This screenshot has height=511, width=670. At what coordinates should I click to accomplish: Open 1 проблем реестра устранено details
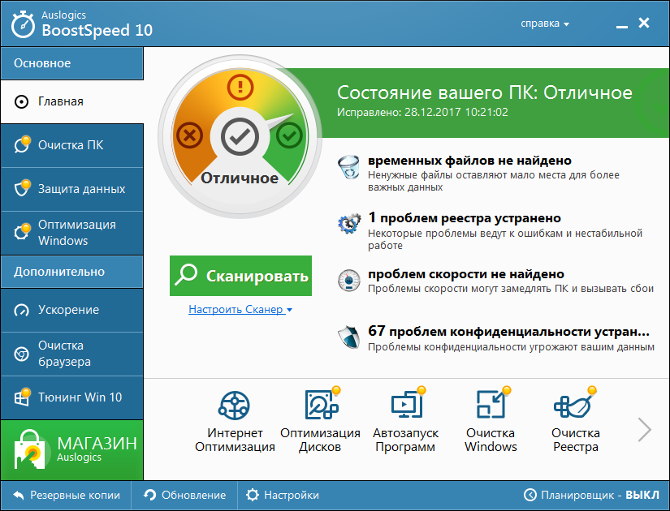(x=465, y=217)
